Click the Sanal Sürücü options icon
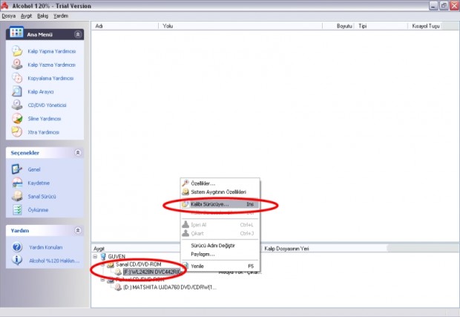 (x=17, y=196)
